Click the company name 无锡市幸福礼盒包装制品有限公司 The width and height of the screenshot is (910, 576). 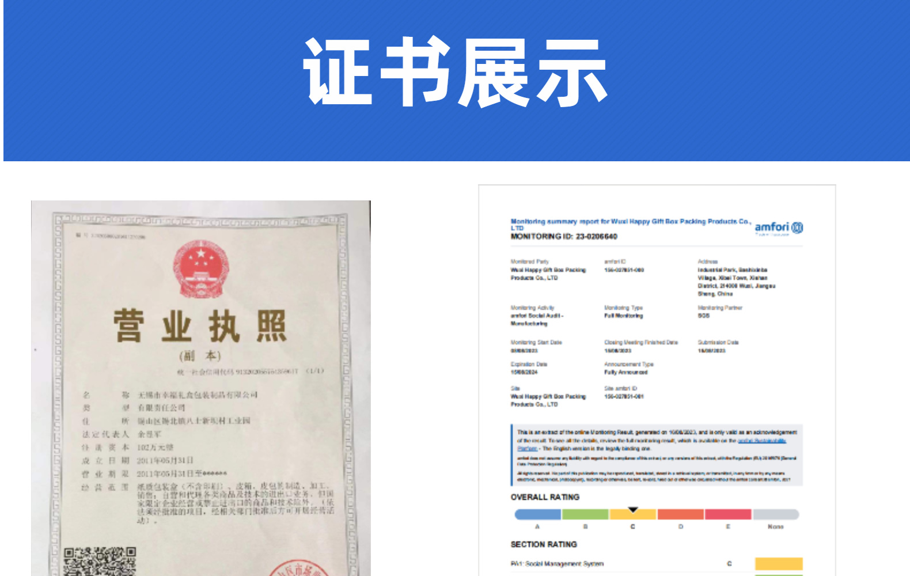(197, 395)
